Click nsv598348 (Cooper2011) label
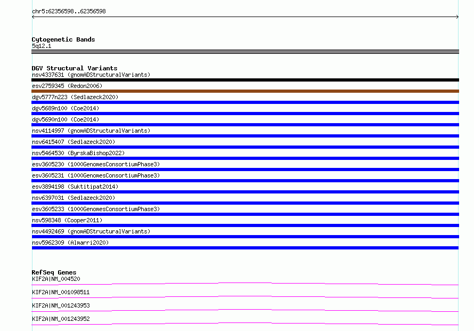Image resolution: width=474 pixels, height=331 pixels. coord(67,220)
